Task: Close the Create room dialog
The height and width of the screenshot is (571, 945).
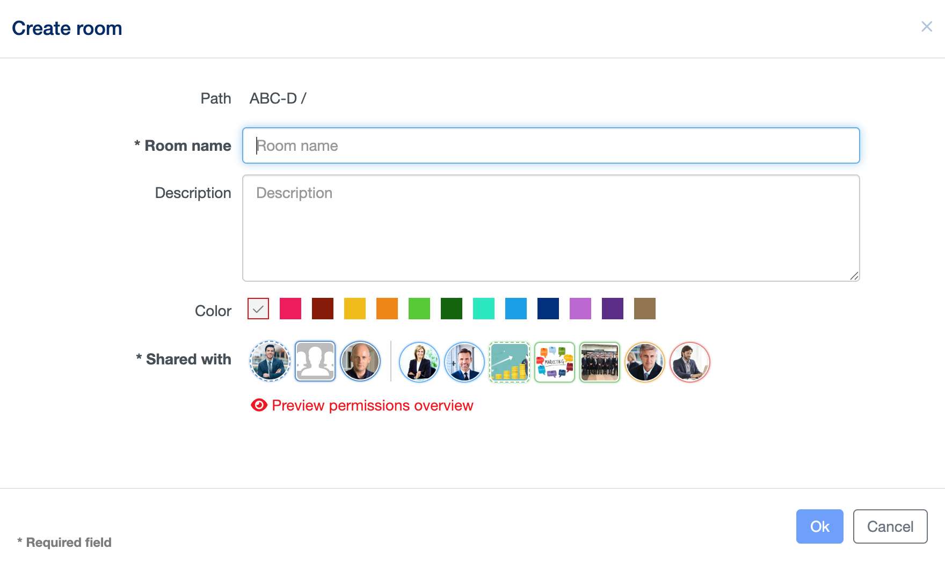Action: coord(927,26)
